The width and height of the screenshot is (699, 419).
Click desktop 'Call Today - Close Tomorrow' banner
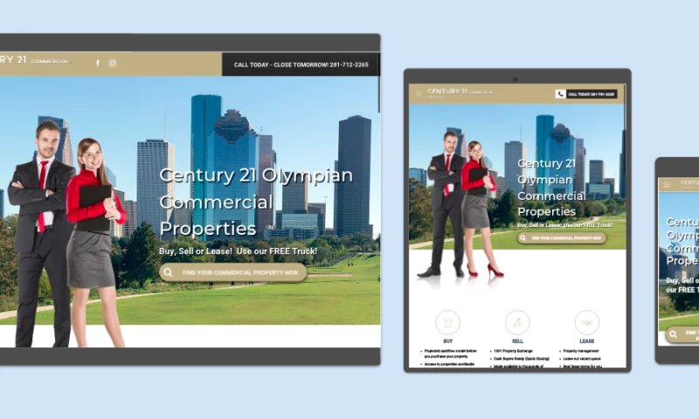click(301, 65)
